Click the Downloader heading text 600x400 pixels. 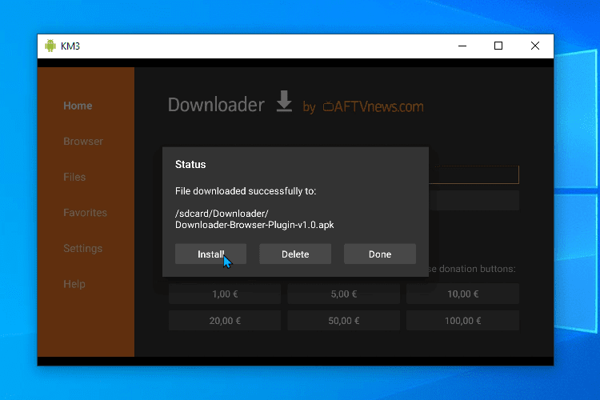pyautogui.click(x=216, y=105)
